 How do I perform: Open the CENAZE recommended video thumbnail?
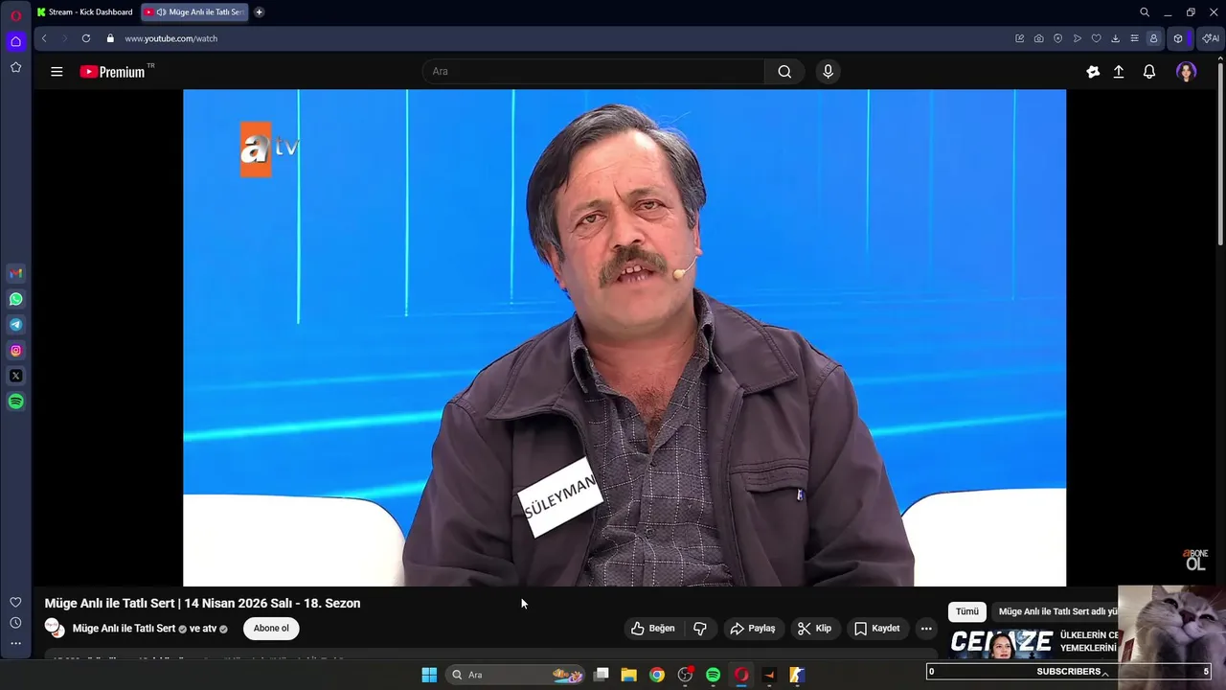click(x=1002, y=642)
